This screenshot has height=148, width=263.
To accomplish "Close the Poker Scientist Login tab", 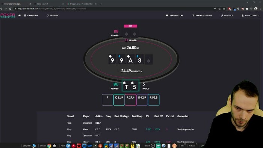I will pyautogui.click(x=30, y=4).
